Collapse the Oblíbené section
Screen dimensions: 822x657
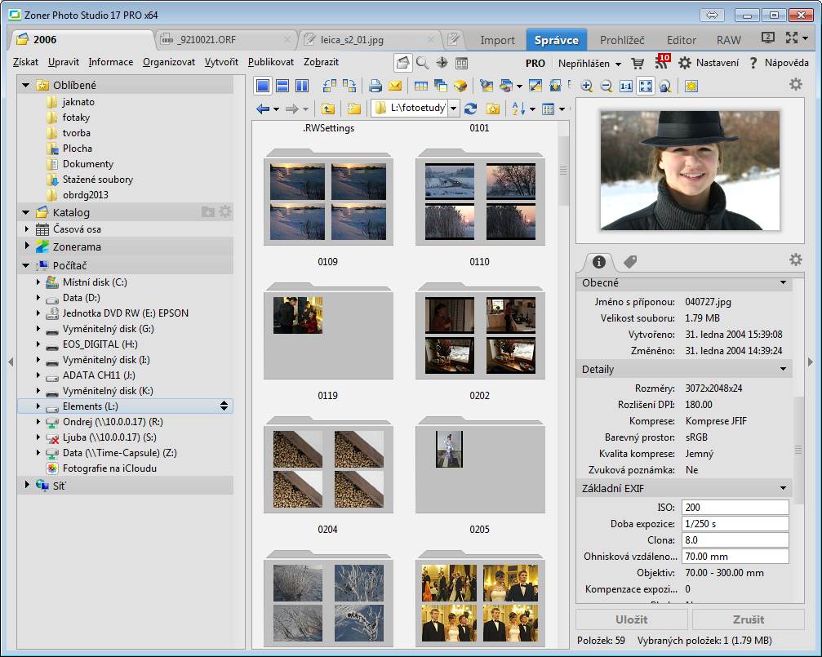coord(26,85)
